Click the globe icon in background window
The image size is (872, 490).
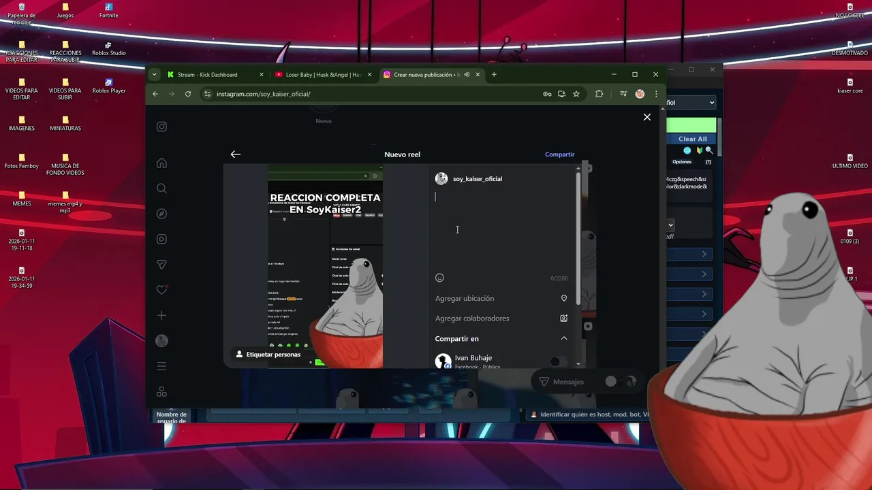point(687,150)
